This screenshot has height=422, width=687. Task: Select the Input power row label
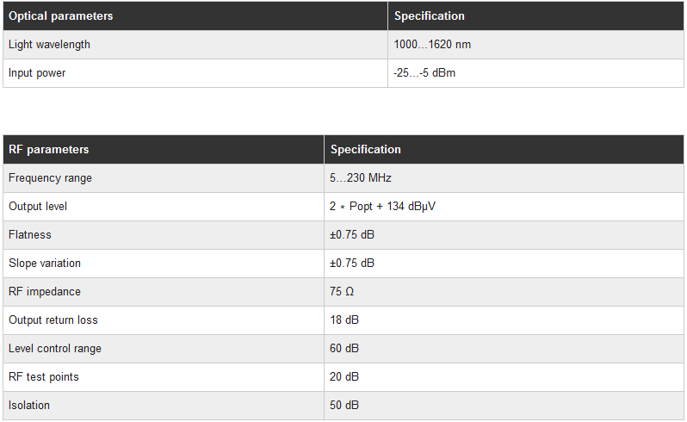click(x=37, y=73)
